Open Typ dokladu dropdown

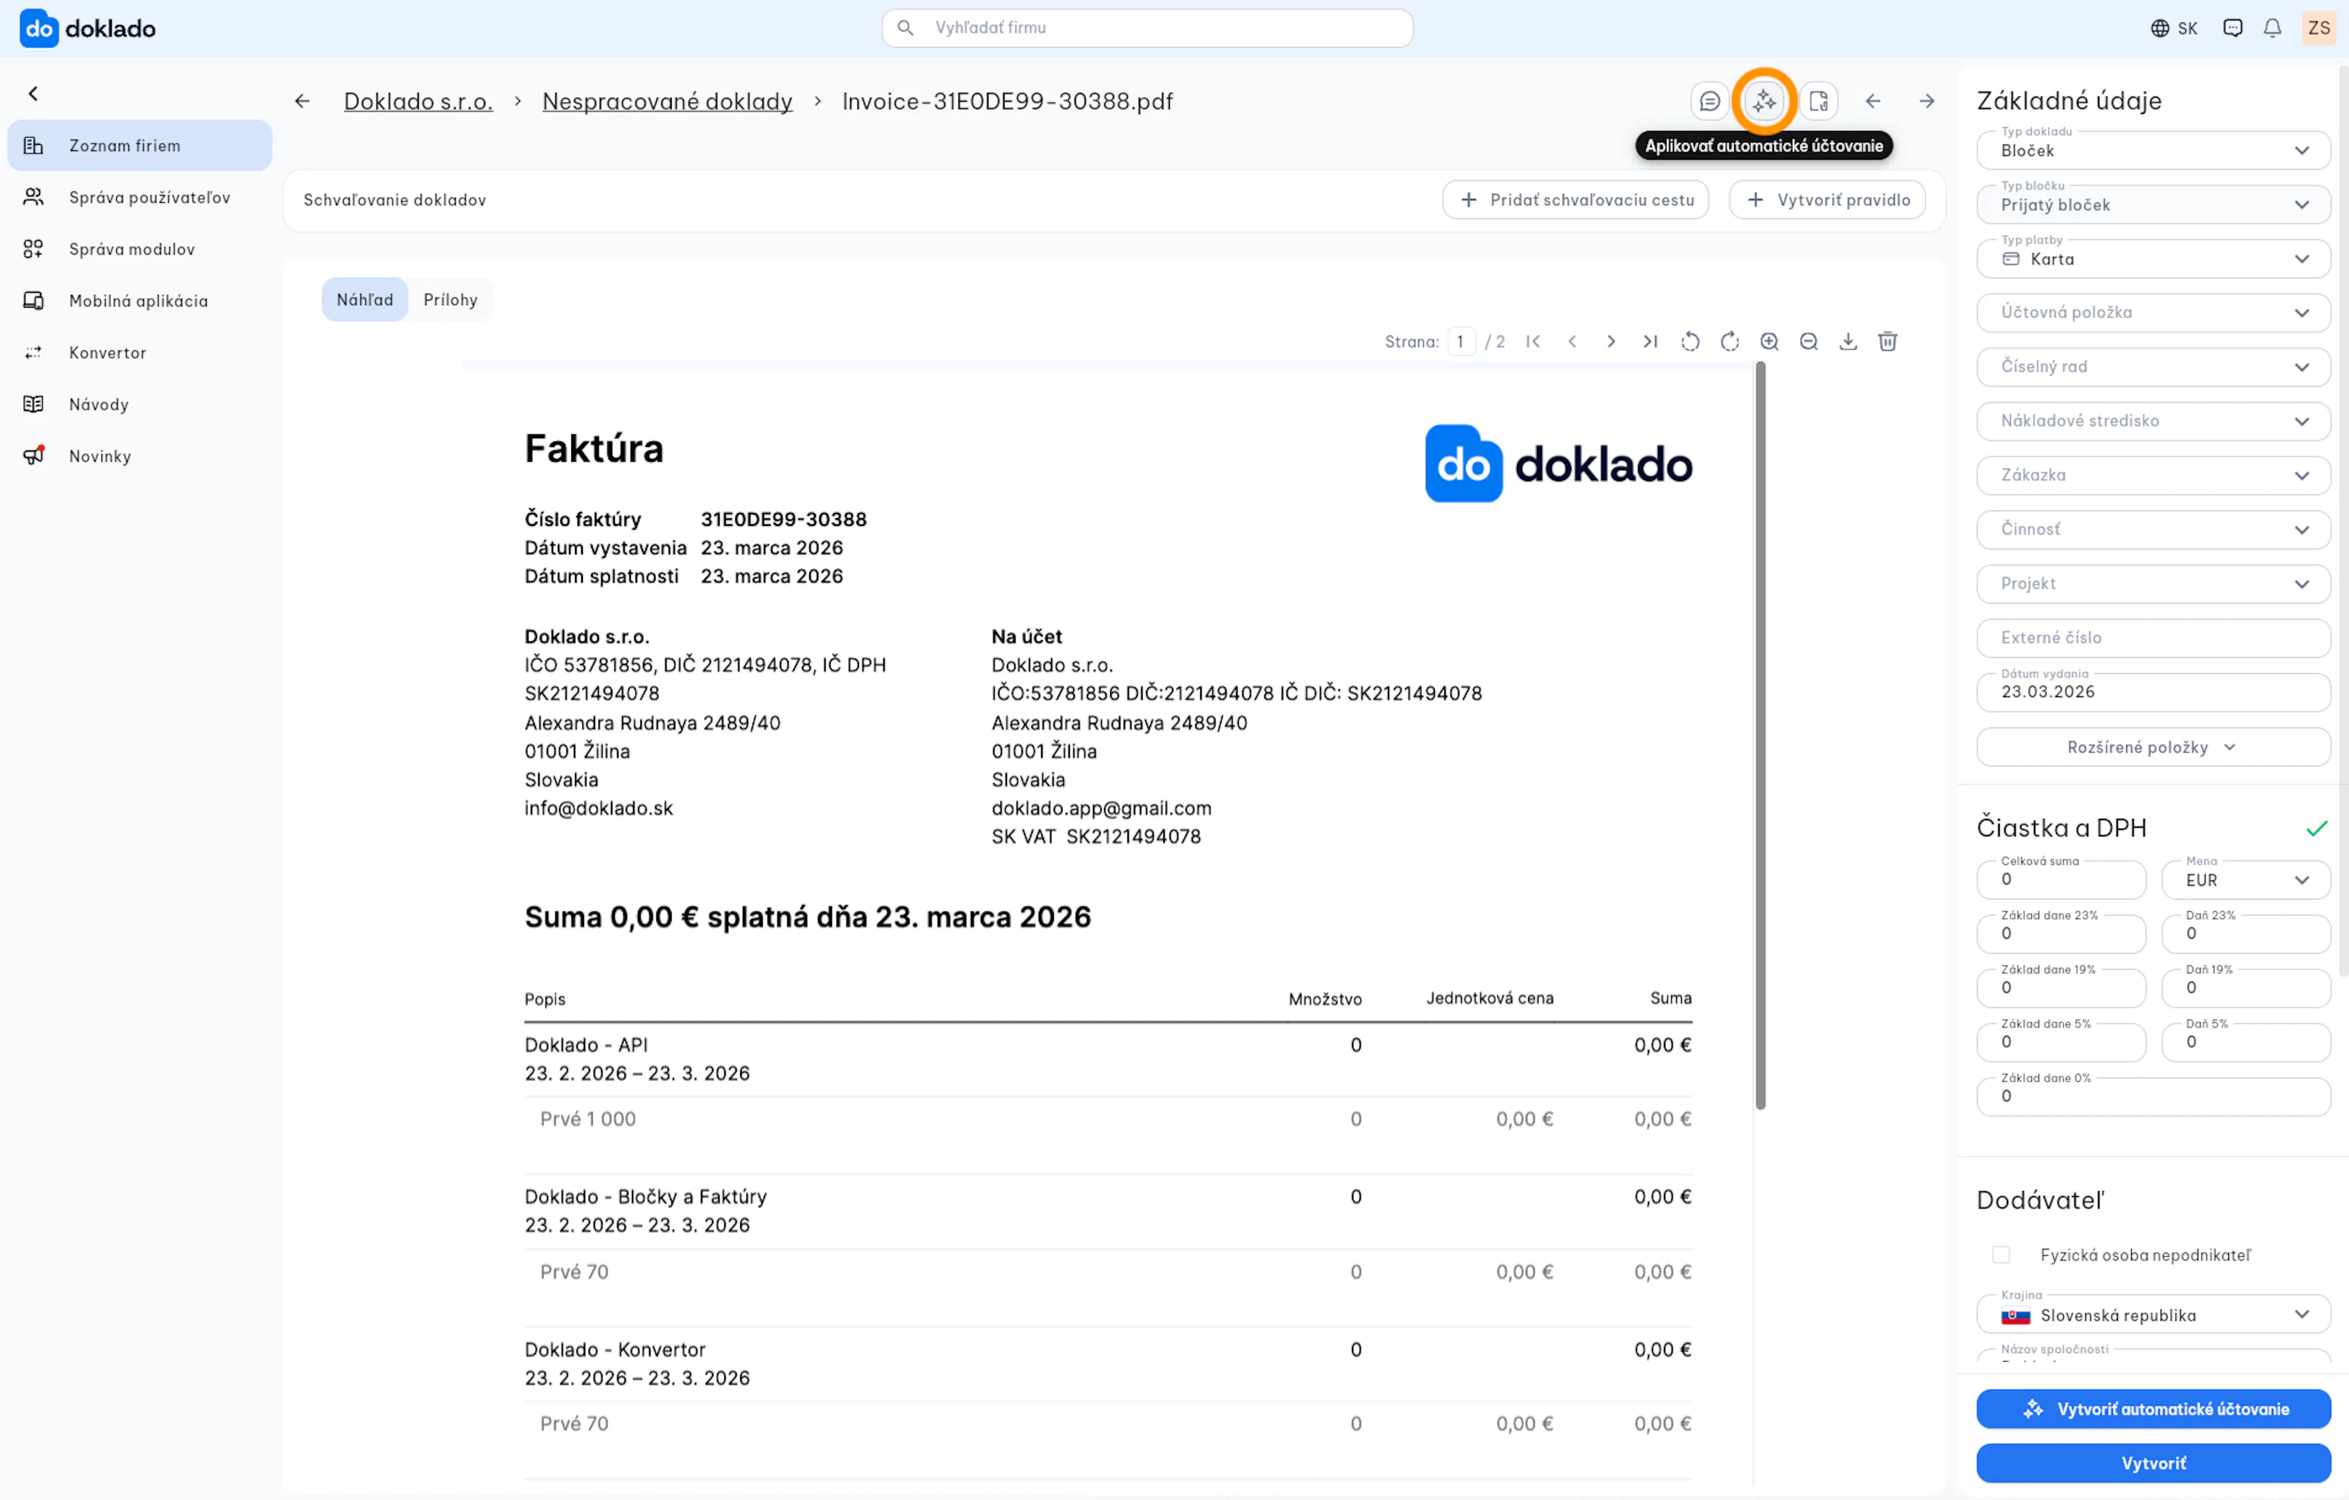(2153, 150)
